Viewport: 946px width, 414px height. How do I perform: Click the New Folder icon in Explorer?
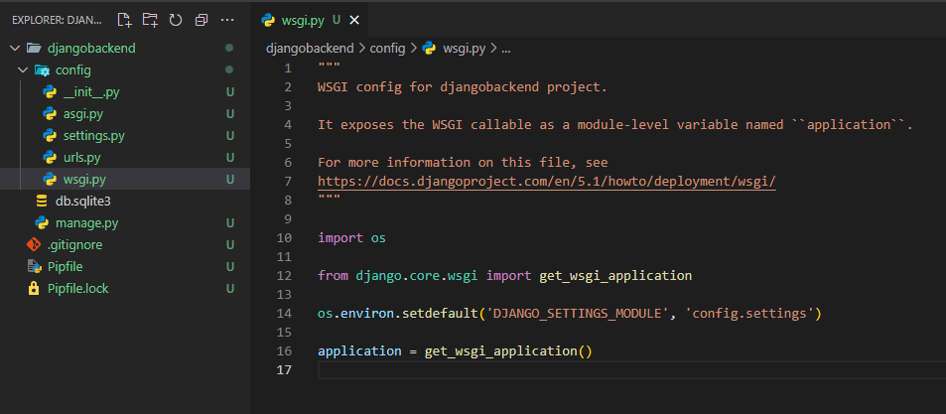pyautogui.click(x=150, y=20)
